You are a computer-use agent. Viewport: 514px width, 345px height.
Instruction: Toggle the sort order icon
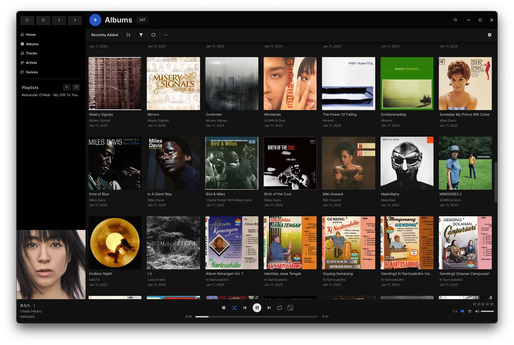pos(128,35)
